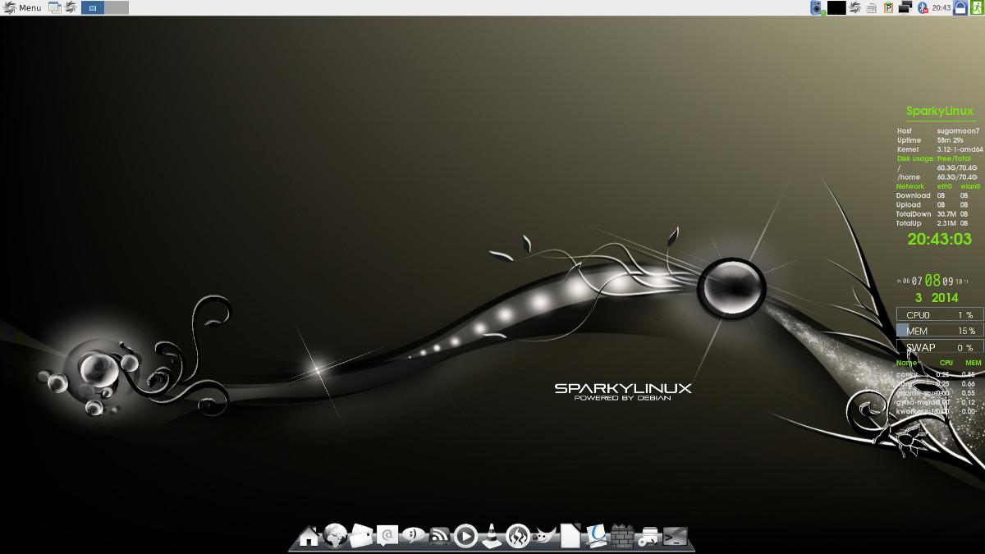Click the 20:43 panel clock
Viewport: 985px width, 554px height.
click(941, 7)
